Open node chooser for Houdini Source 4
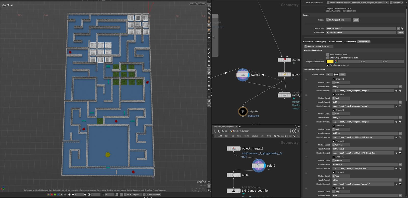Viewport: 408px width, 198px height. tap(400, 137)
